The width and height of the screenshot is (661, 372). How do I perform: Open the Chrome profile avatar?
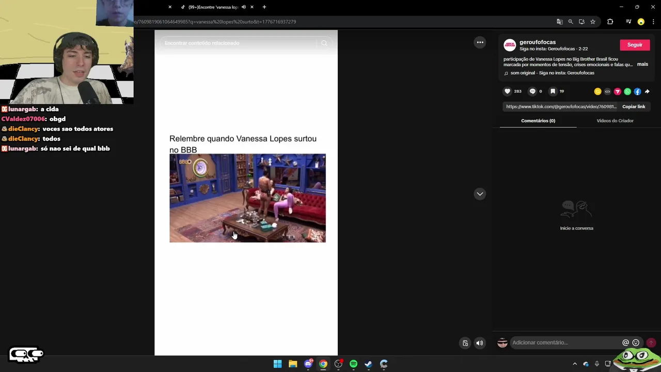coord(641,22)
